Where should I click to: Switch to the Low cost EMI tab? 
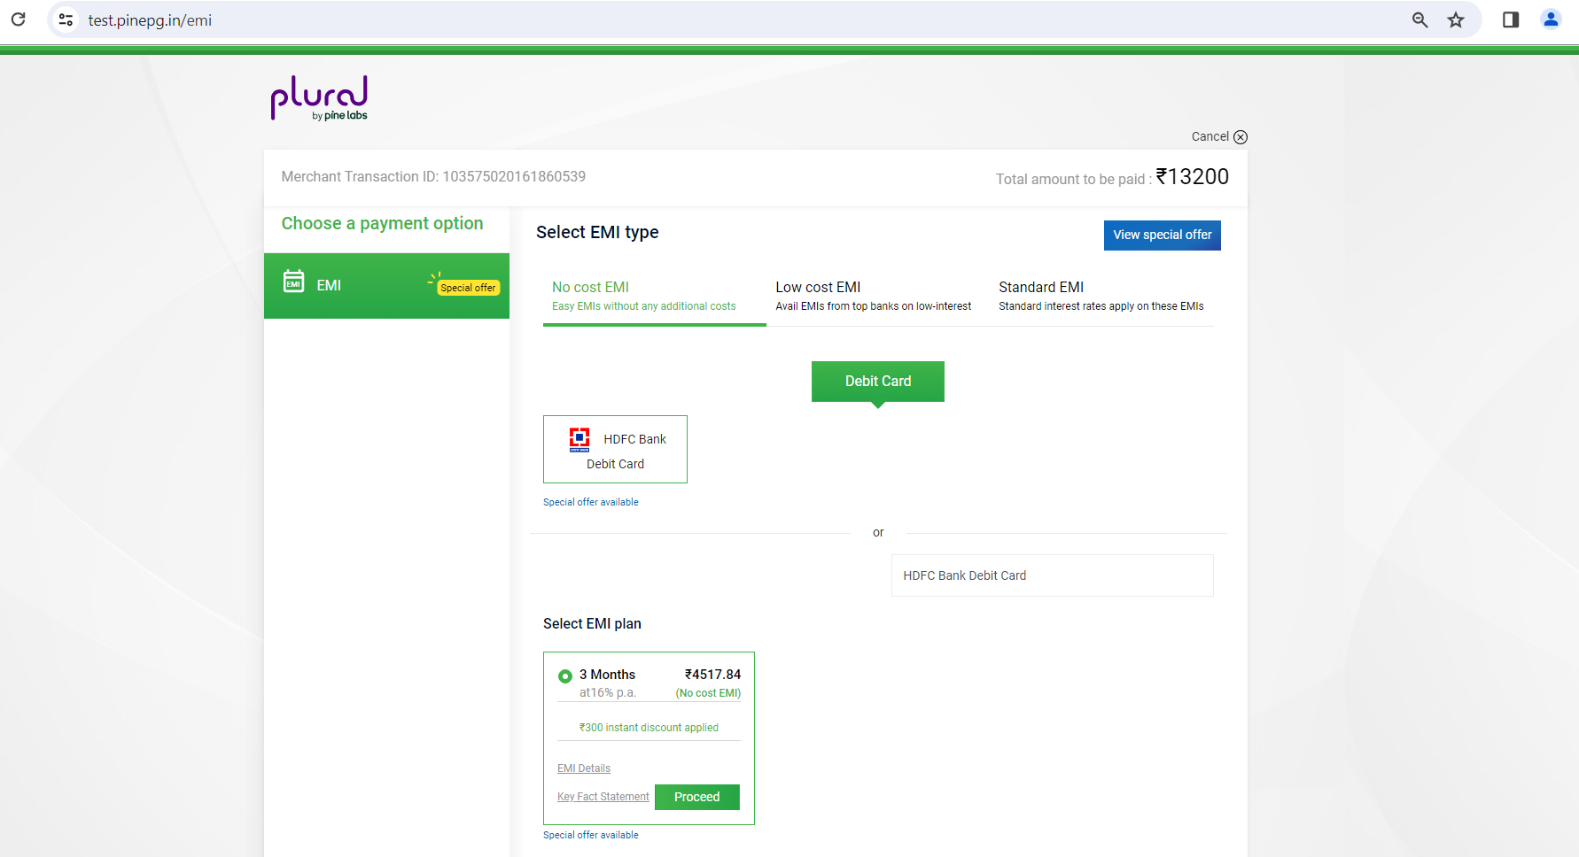point(873,296)
